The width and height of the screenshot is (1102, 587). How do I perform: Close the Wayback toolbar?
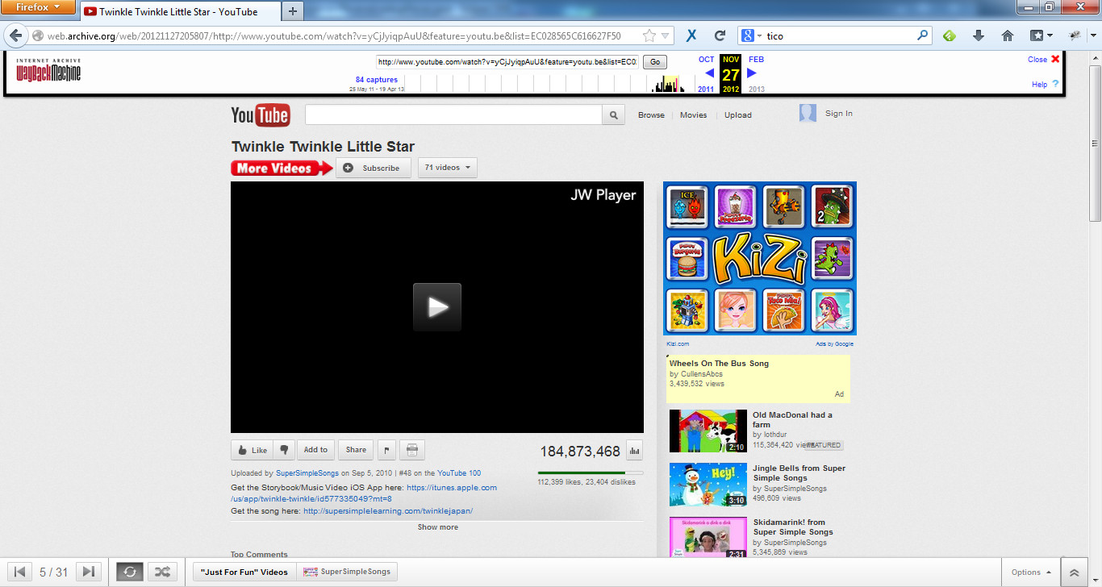(1044, 60)
